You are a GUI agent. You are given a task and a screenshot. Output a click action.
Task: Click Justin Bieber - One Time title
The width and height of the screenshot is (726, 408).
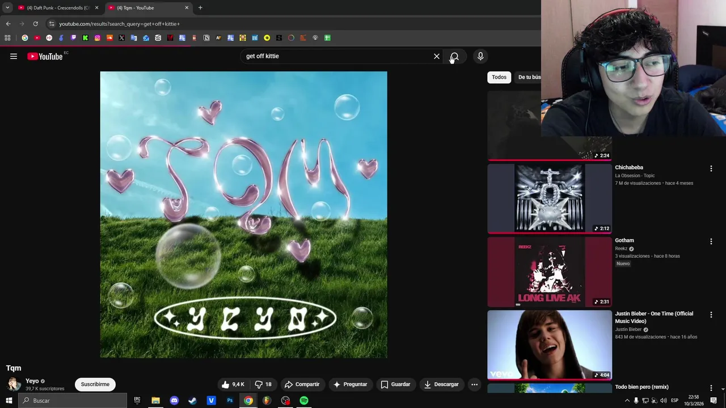(654, 317)
